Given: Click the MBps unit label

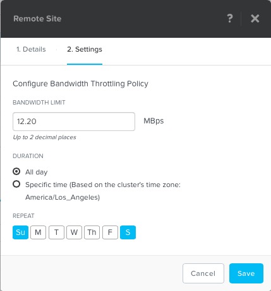Looking at the screenshot, I should [154, 121].
